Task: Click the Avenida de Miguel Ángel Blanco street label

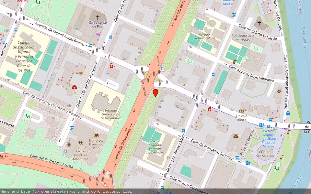Action: pyautogui.click(x=60, y=34)
